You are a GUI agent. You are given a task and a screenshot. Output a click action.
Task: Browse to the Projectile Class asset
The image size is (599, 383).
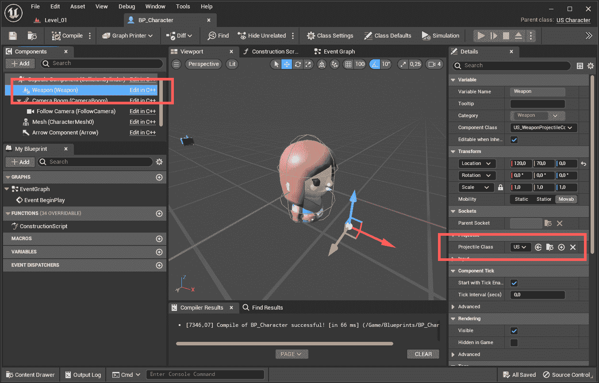(550, 247)
